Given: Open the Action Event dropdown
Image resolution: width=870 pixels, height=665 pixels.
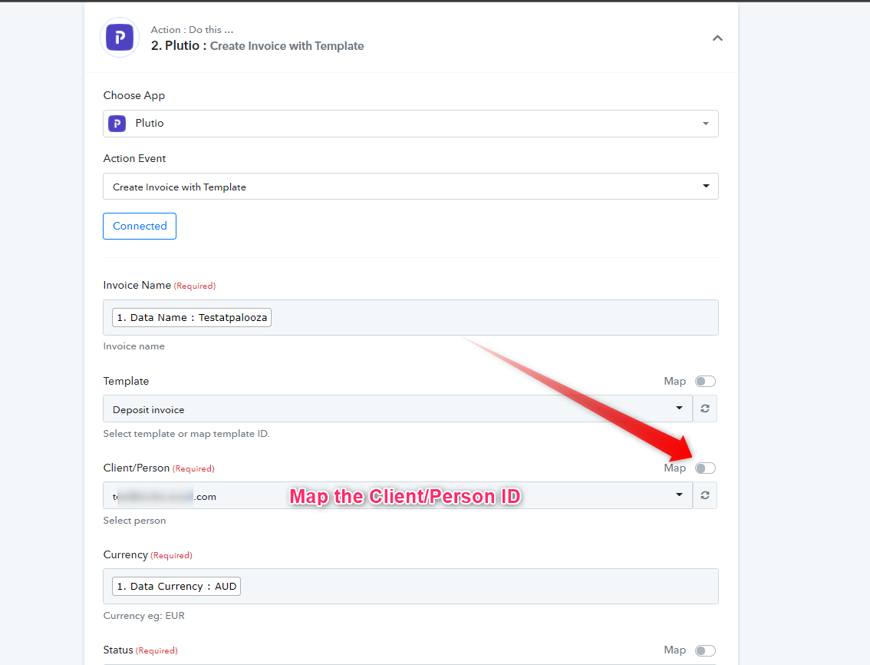Looking at the screenshot, I should pos(410,187).
